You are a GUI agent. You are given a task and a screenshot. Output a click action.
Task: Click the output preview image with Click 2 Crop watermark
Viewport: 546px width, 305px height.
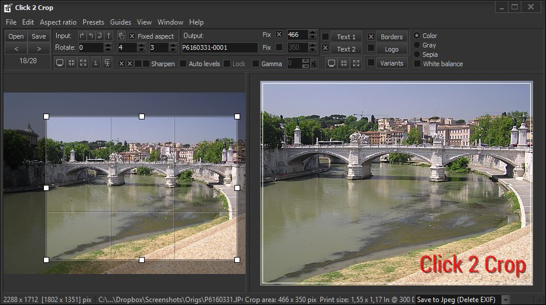pos(397,183)
